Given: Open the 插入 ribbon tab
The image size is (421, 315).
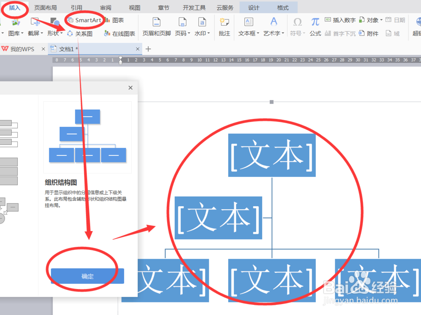Looking at the screenshot, I should (14, 8).
